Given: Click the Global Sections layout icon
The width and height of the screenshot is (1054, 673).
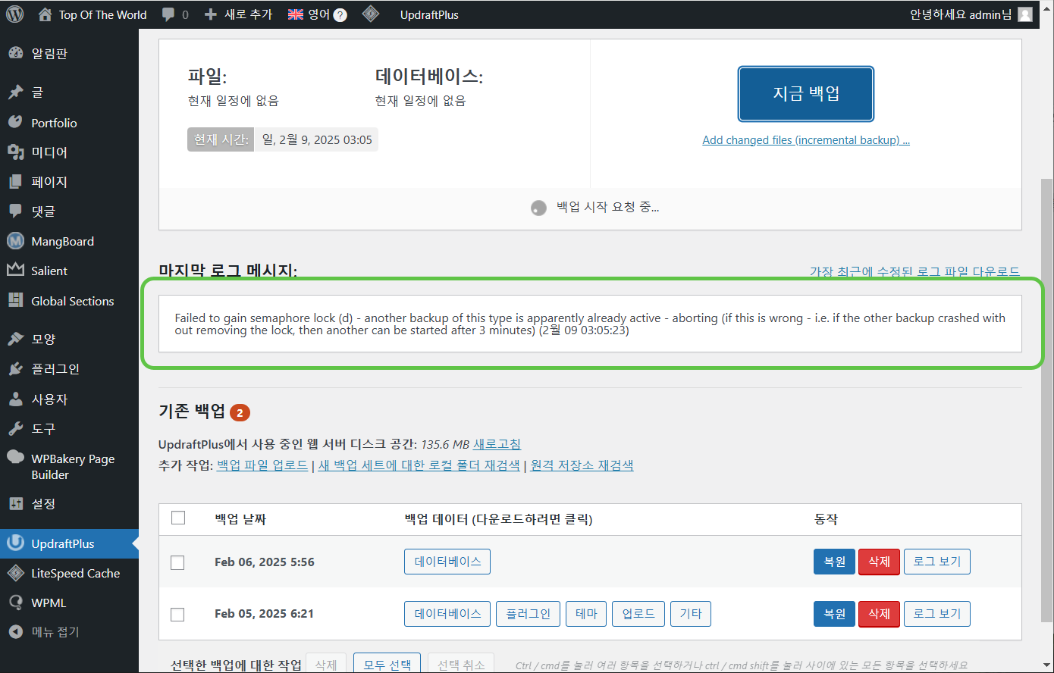Looking at the screenshot, I should pyautogui.click(x=16, y=300).
